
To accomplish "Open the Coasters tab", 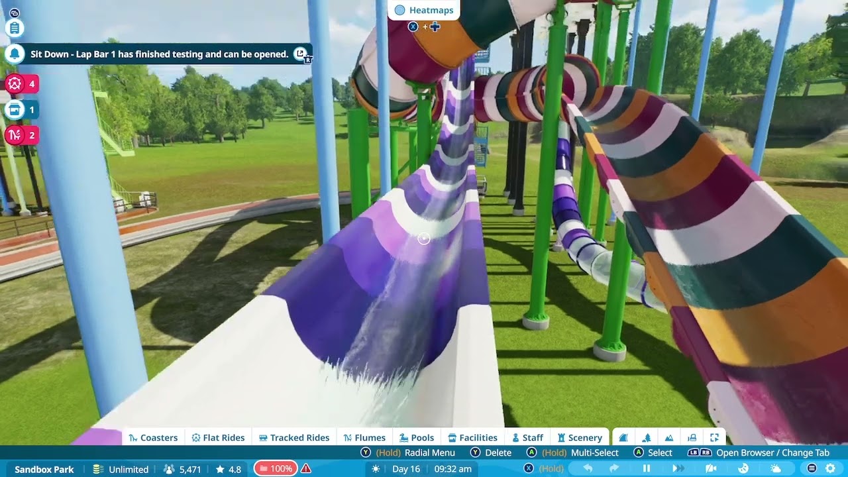I will pos(153,437).
